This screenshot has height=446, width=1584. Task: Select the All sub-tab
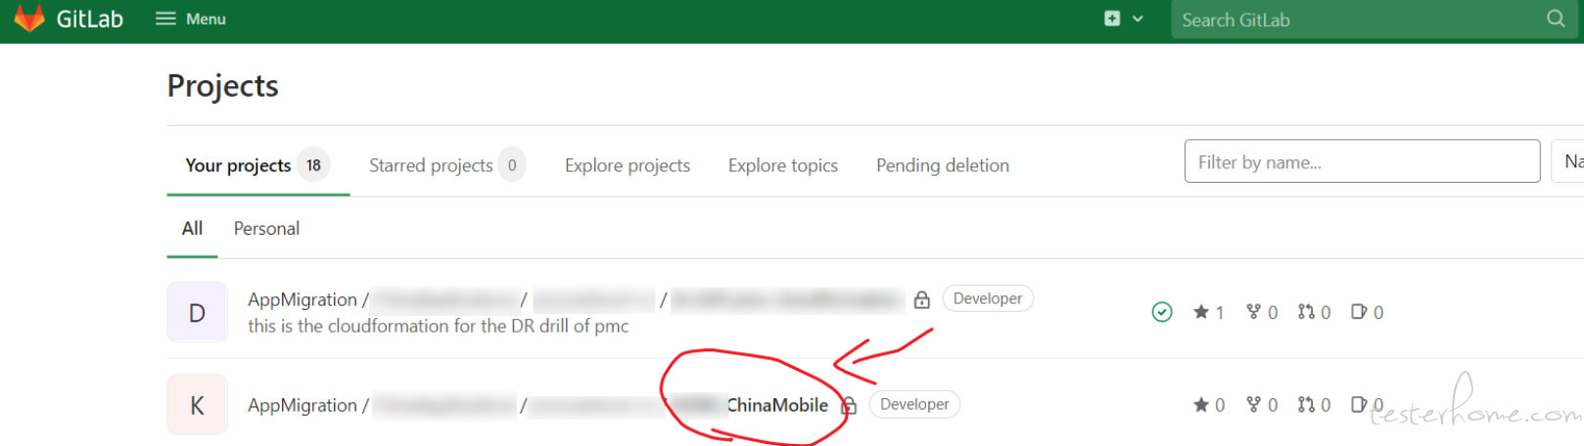click(192, 228)
